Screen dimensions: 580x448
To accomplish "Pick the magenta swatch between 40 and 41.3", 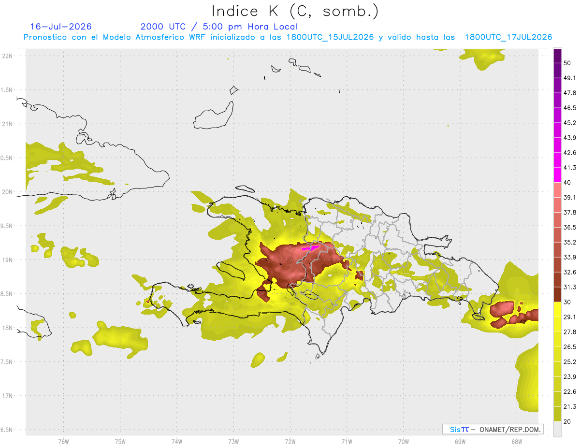I will click(557, 175).
